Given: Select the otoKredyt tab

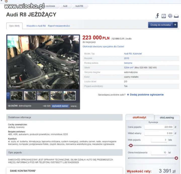Looking at the screenshot, I should pos(140,117).
